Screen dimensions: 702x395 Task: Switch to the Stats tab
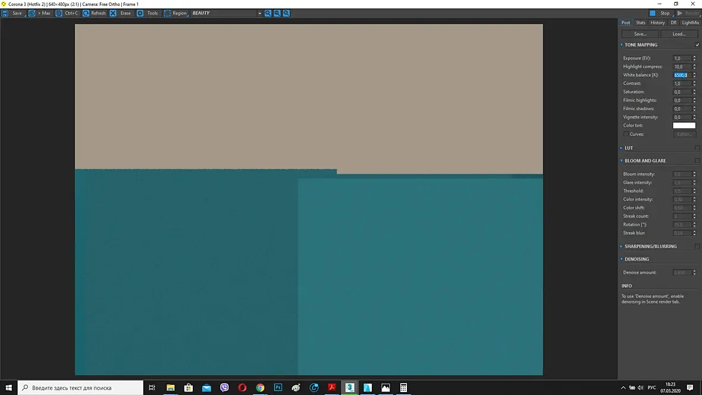click(x=641, y=23)
